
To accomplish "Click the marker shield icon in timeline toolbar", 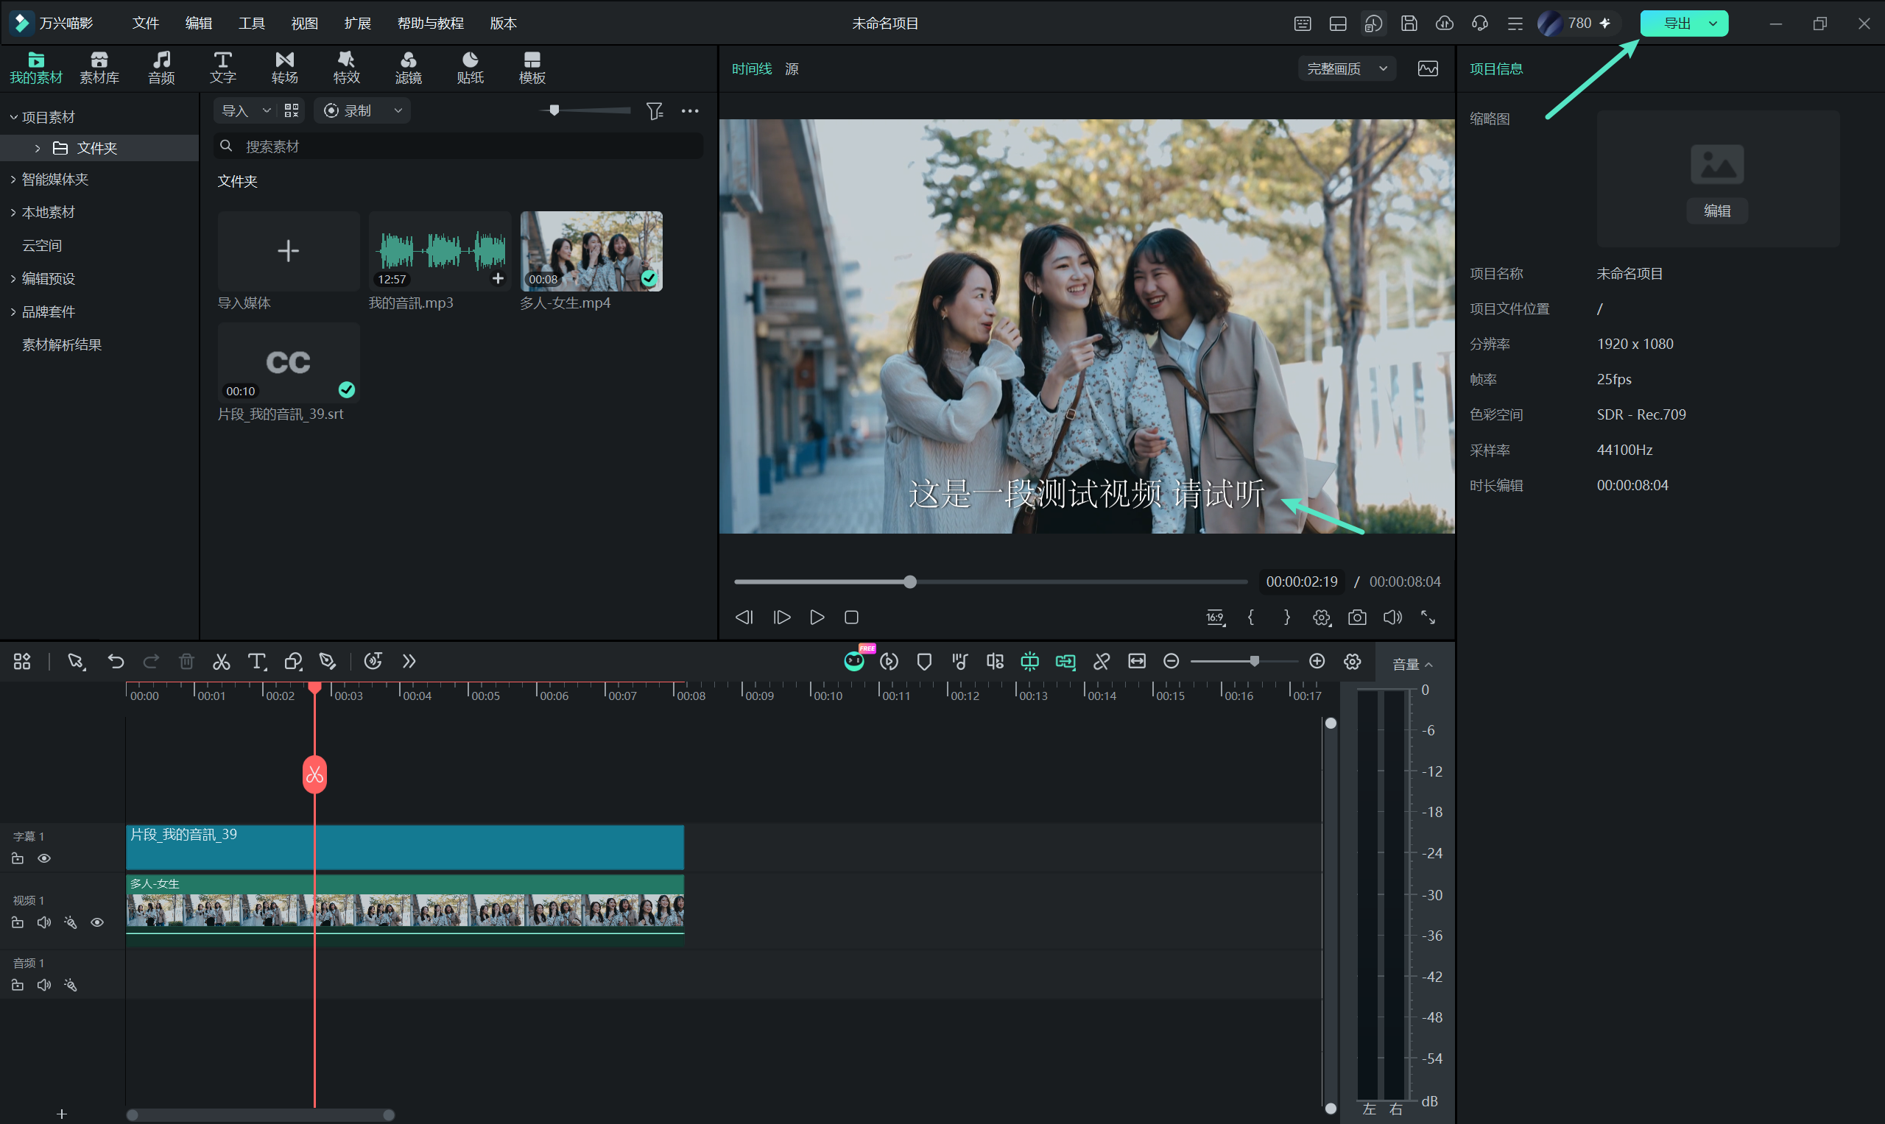I will (x=924, y=662).
